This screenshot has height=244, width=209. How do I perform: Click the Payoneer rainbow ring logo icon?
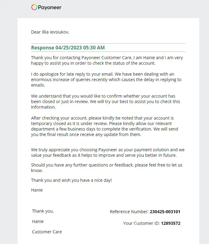click(34, 7)
